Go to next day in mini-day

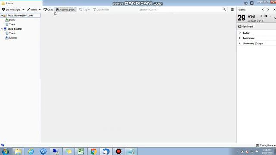click(x=270, y=16)
